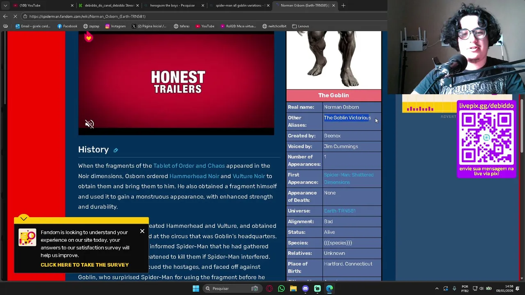
Task: Click the 'Norman Osborn' real name value
Action: 341,107
